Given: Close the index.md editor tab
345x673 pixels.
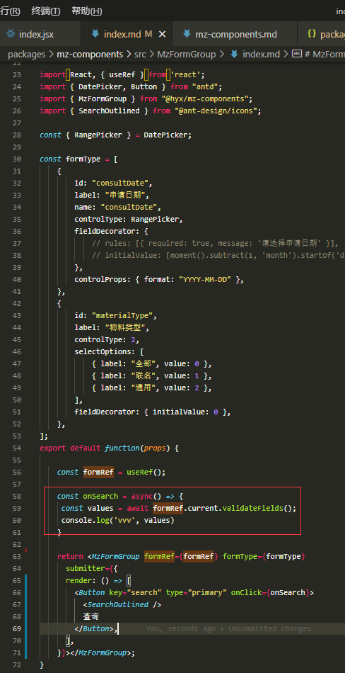Looking at the screenshot, I should [x=162, y=34].
